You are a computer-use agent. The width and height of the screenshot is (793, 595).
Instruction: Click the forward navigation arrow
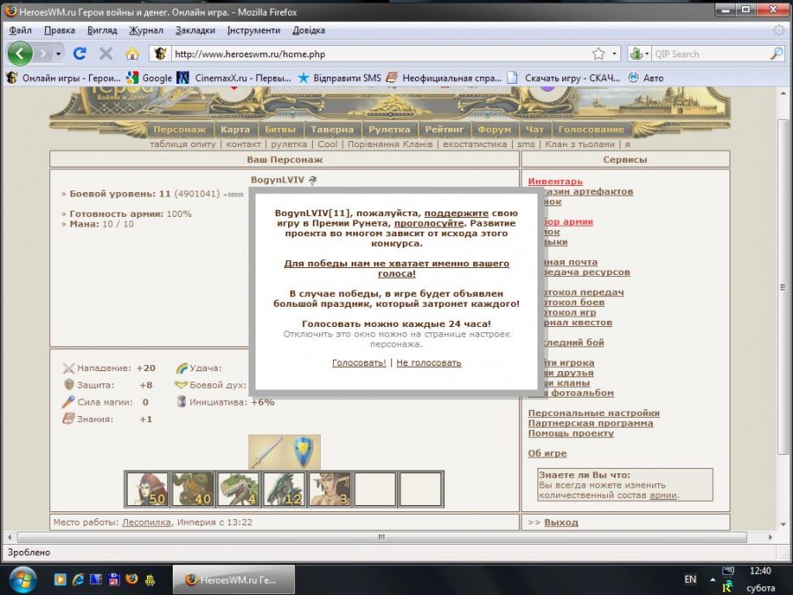[x=44, y=54]
